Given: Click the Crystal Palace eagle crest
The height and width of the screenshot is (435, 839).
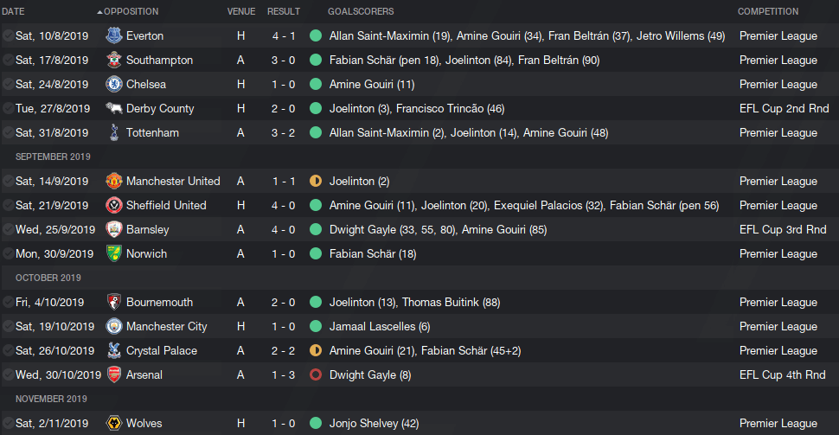Looking at the screenshot, I should tap(113, 350).
